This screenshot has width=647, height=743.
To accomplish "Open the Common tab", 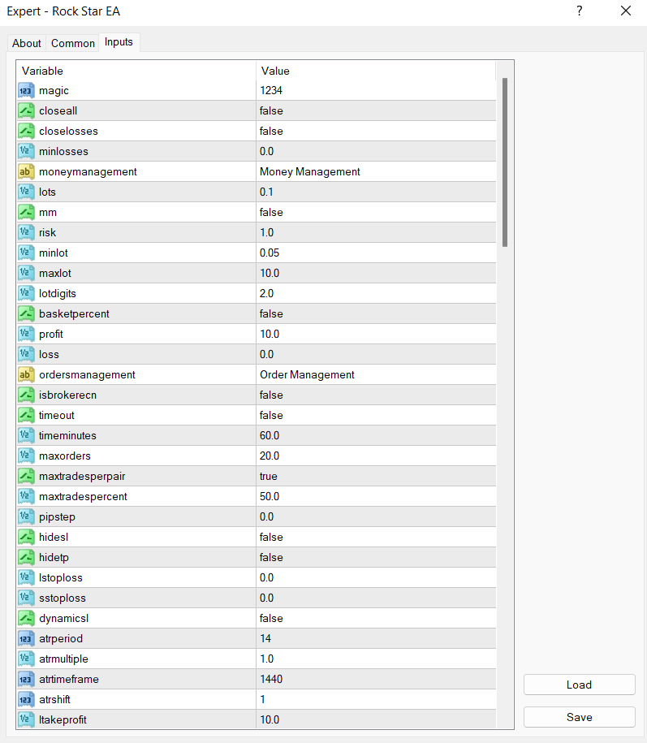I will [x=73, y=43].
